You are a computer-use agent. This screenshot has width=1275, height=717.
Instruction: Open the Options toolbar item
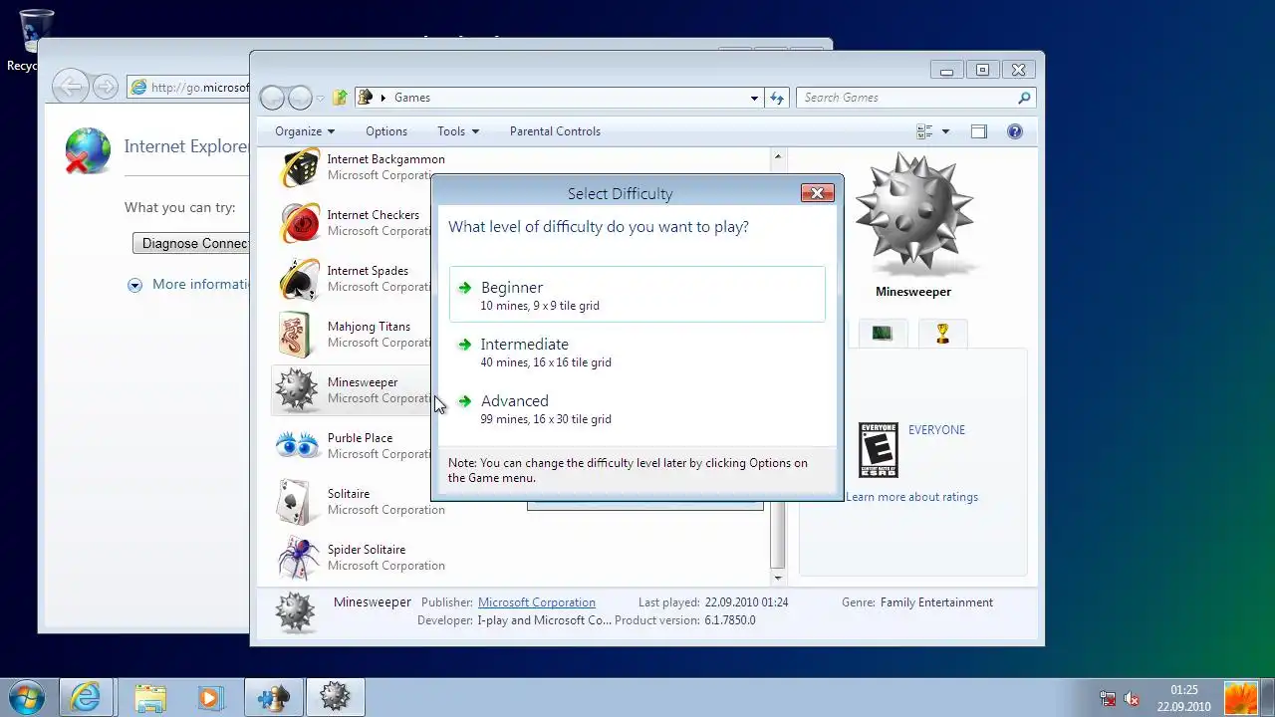coord(386,131)
